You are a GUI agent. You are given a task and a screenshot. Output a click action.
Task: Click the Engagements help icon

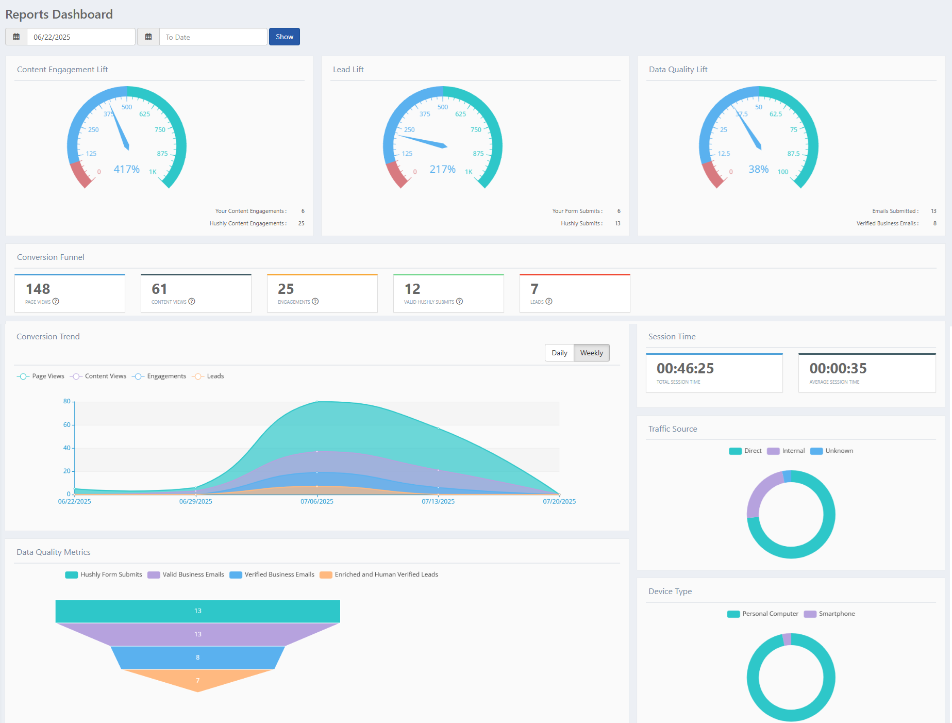pyautogui.click(x=315, y=302)
